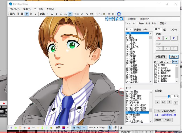Switch to the スケール tab
Screen dimensions: 182x133
pos(174,30)
